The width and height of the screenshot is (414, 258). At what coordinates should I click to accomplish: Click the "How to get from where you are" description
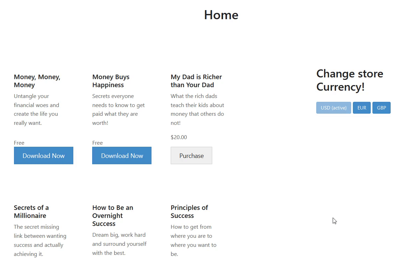193,240
